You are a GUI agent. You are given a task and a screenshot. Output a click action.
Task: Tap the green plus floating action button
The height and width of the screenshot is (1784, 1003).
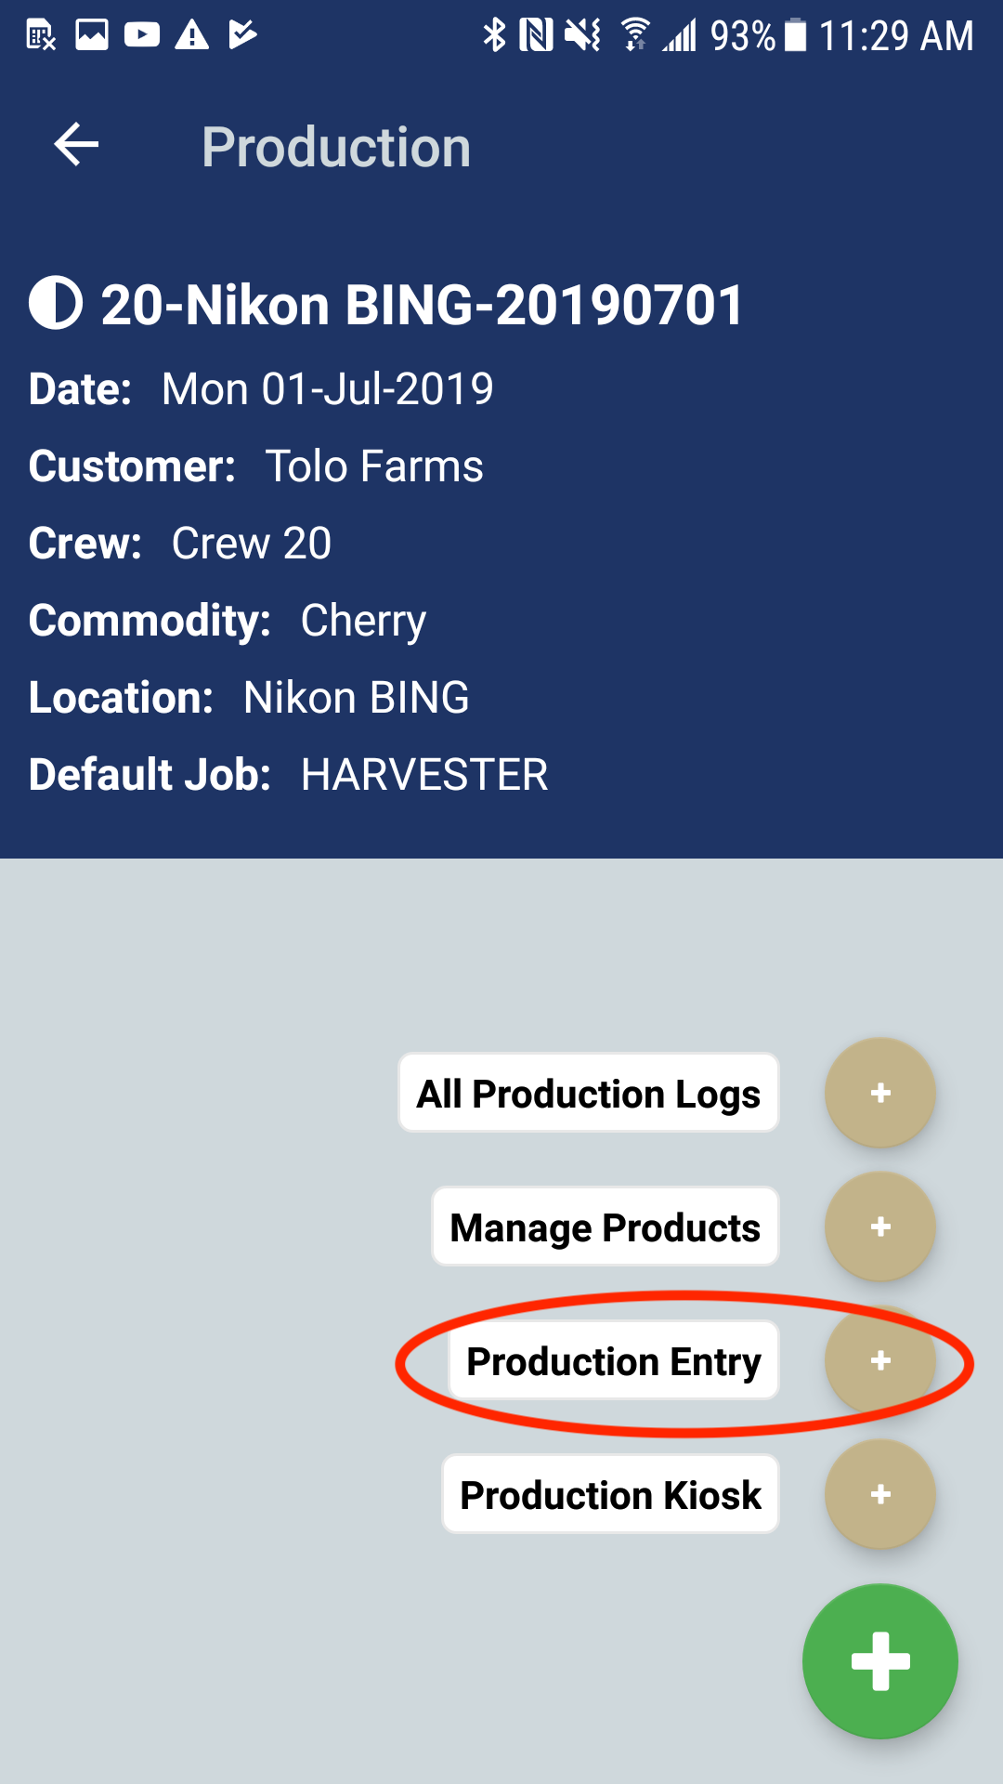coord(879,1661)
